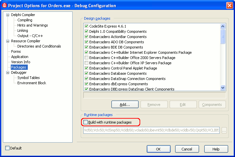Collapse the Delphi Compiler tree node

point(8,15)
